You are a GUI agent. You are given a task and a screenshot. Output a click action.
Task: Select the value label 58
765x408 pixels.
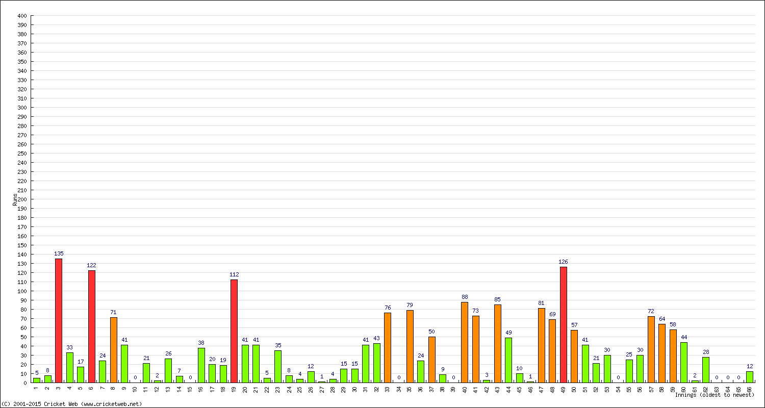coord(673,324)
